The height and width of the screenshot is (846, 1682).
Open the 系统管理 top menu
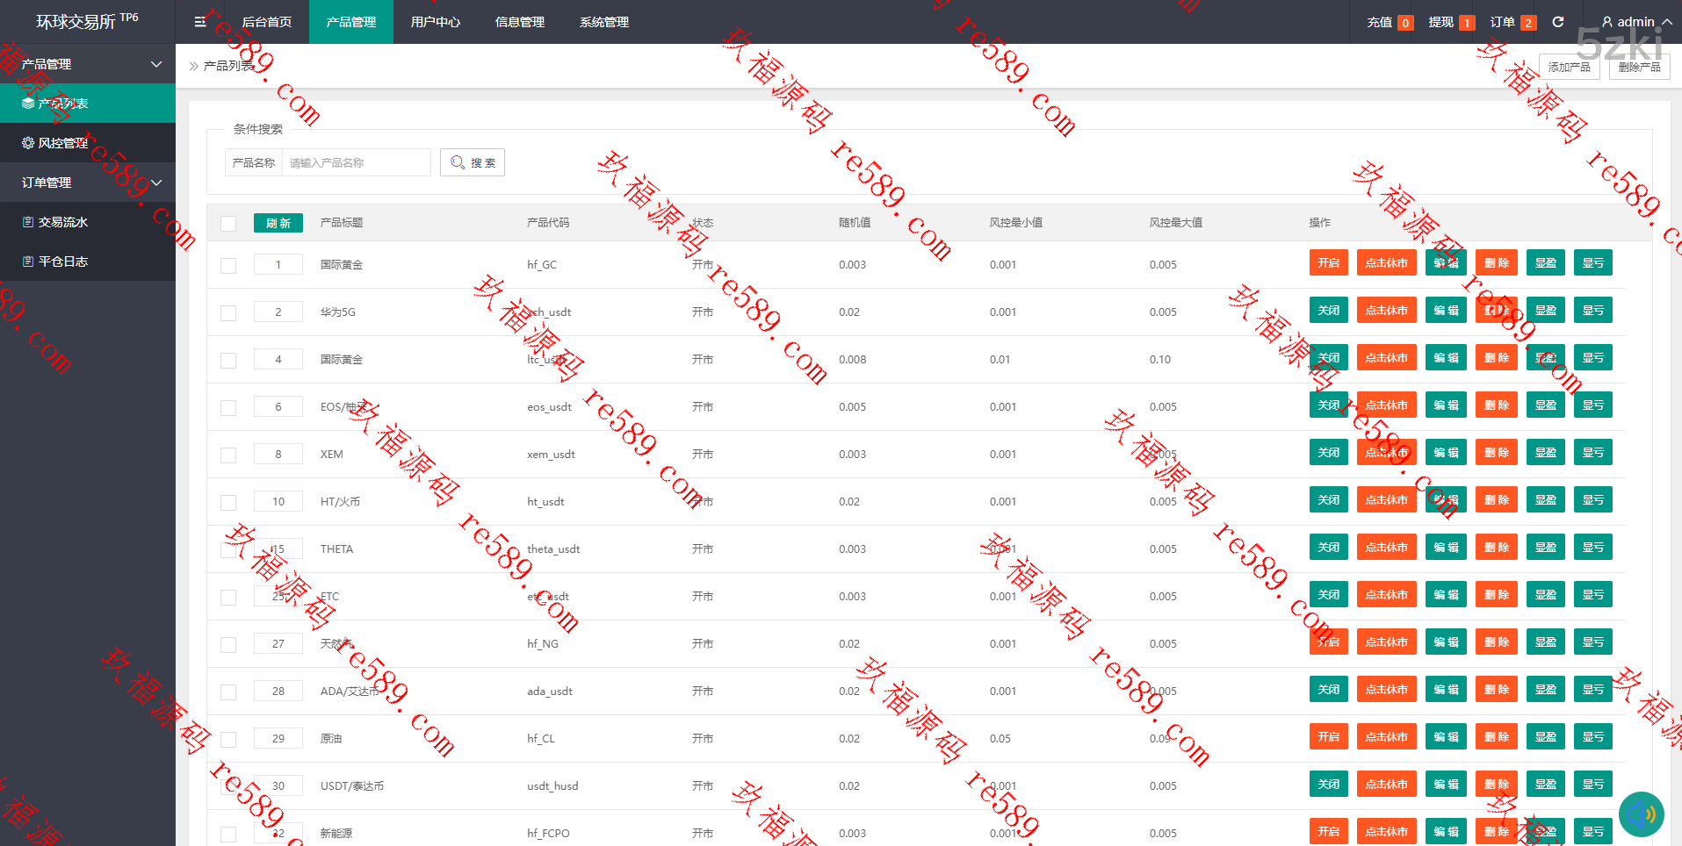603,22
